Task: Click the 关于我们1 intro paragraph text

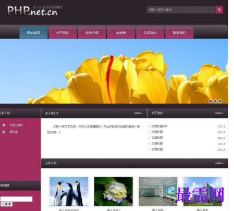Action: tap(93, 129)
